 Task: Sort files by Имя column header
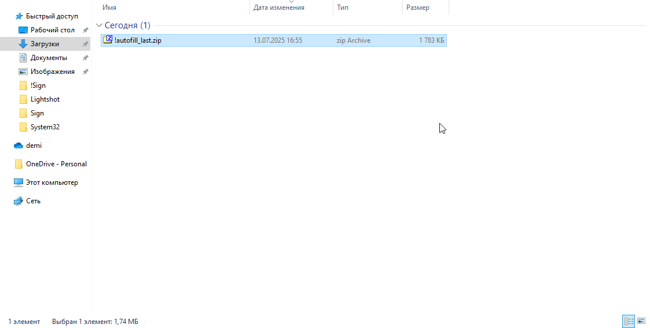(109, 8)
